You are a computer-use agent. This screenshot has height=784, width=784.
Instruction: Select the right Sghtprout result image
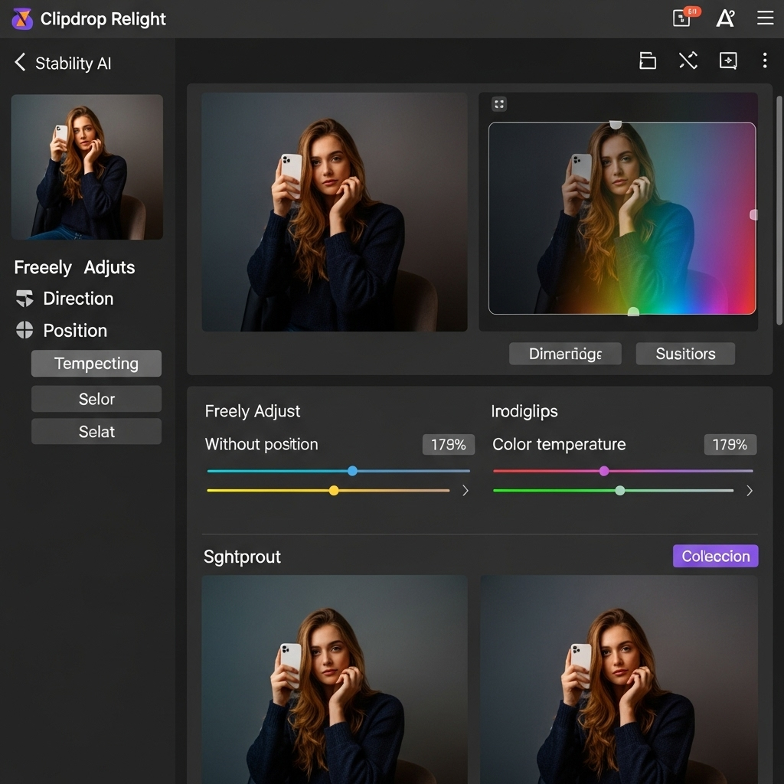[619, 680]
